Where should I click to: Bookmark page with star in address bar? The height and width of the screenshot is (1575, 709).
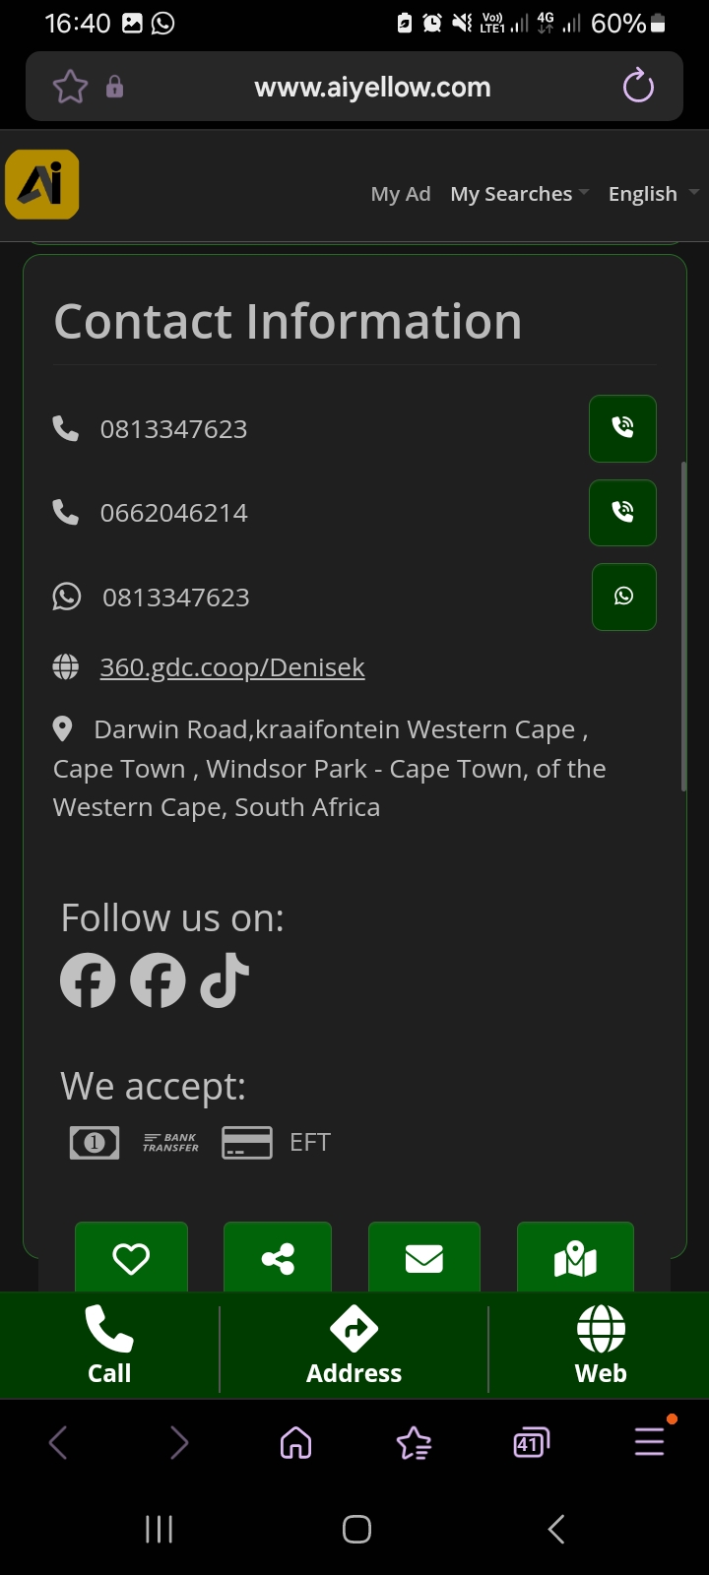tap(70, 87)
